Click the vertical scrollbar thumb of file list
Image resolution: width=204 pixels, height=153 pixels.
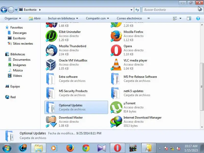[x=202, y=86]
